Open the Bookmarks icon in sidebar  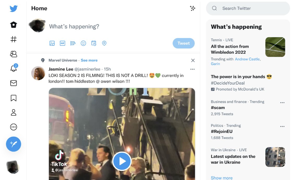[13, 98]
